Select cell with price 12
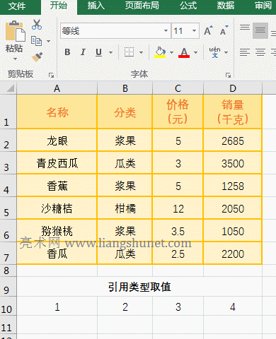Viewport: 276px width, 339px height. click(178, 208)
